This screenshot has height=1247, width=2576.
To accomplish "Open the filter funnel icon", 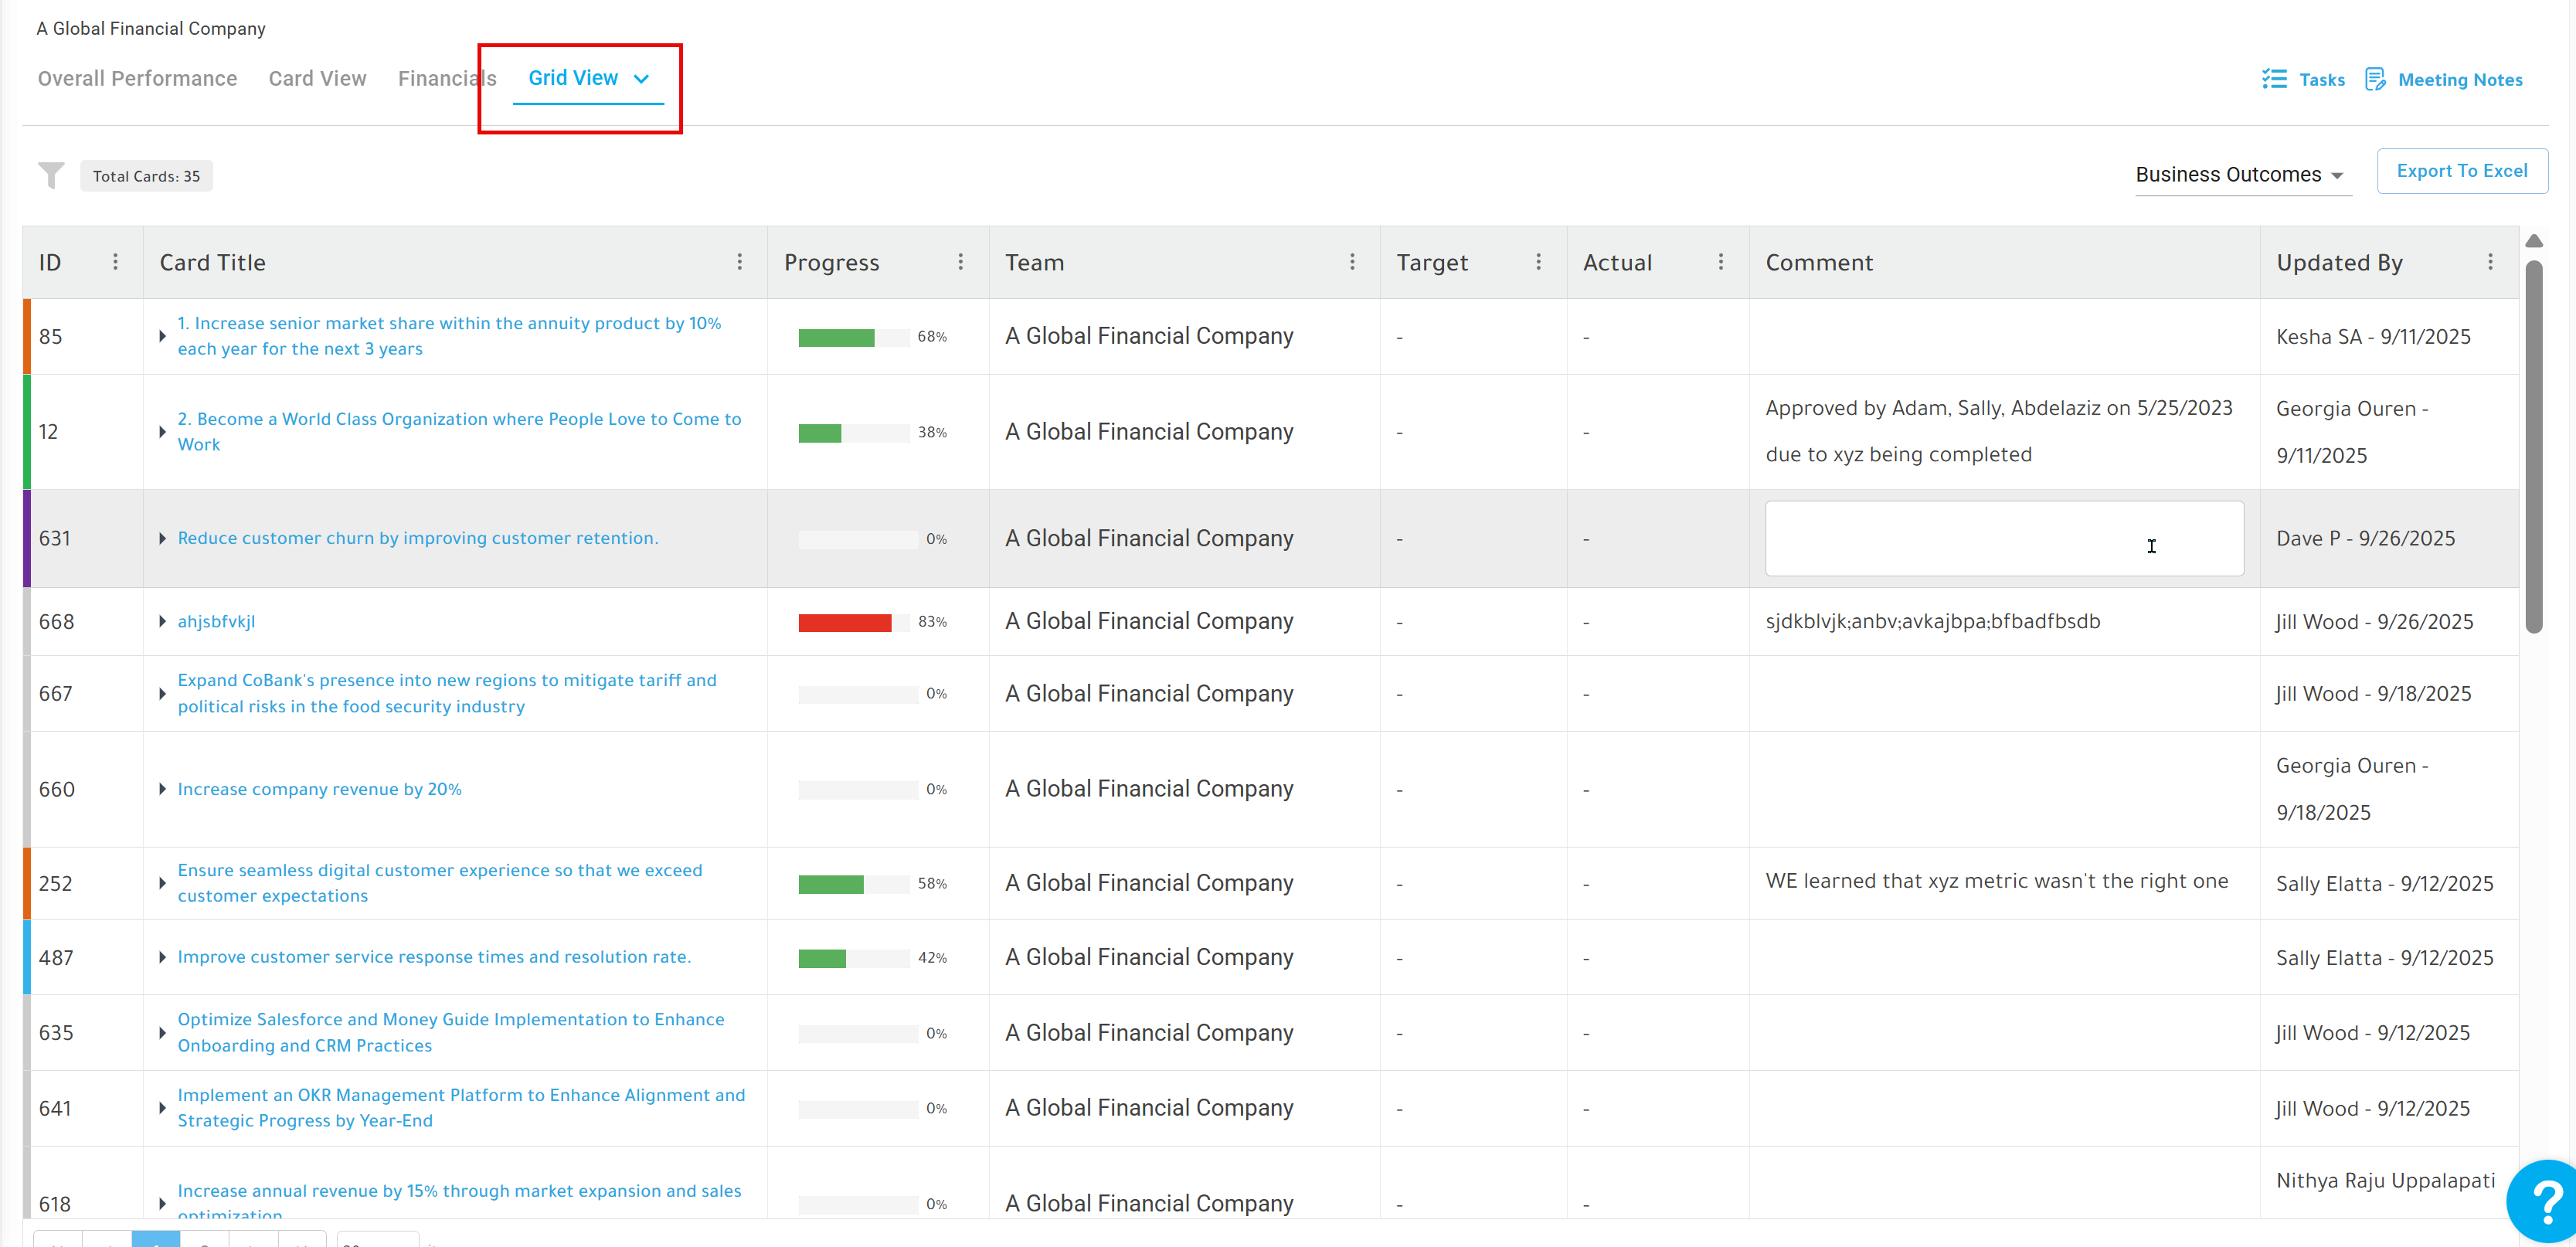I will [x=51, y=175].
